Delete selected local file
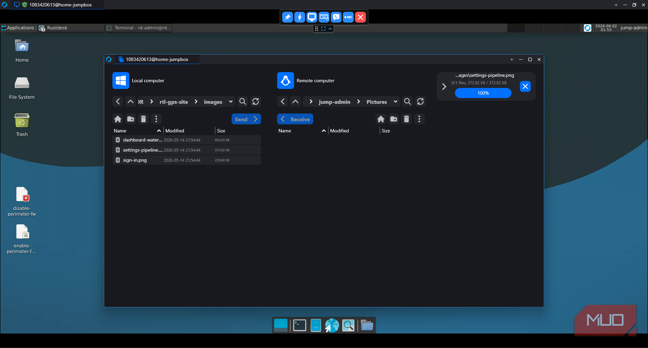648x348 pixels. coord(143,119)
